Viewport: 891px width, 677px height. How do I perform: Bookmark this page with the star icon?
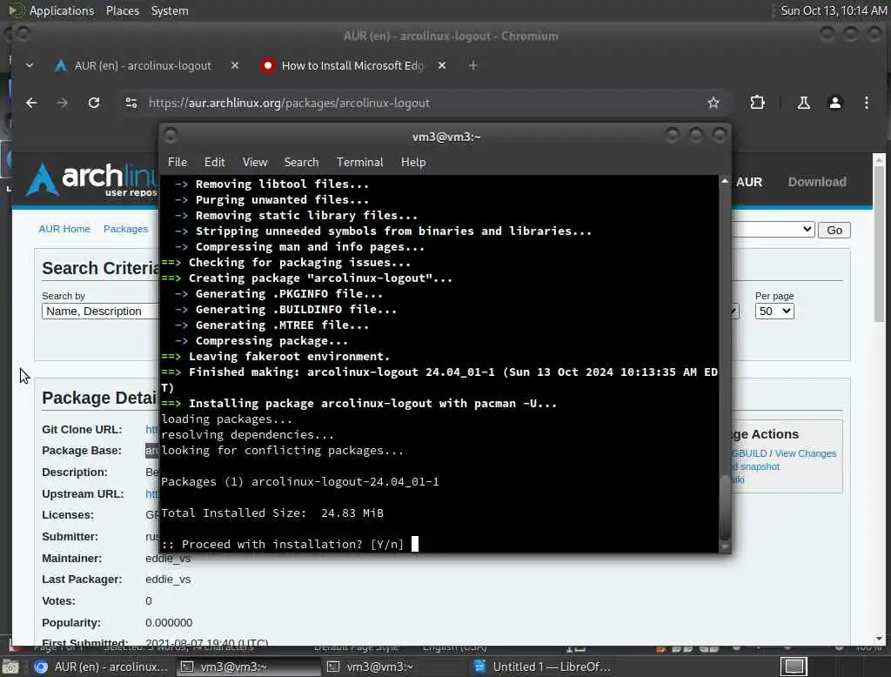pos(713,103)
